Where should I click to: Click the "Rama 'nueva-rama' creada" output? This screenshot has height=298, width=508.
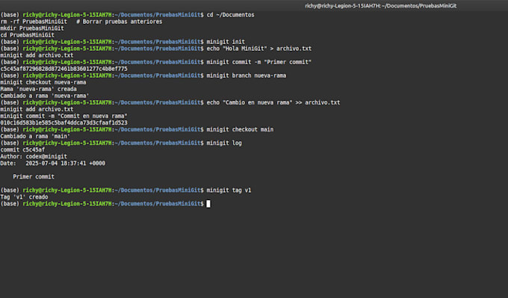point(39,89)
